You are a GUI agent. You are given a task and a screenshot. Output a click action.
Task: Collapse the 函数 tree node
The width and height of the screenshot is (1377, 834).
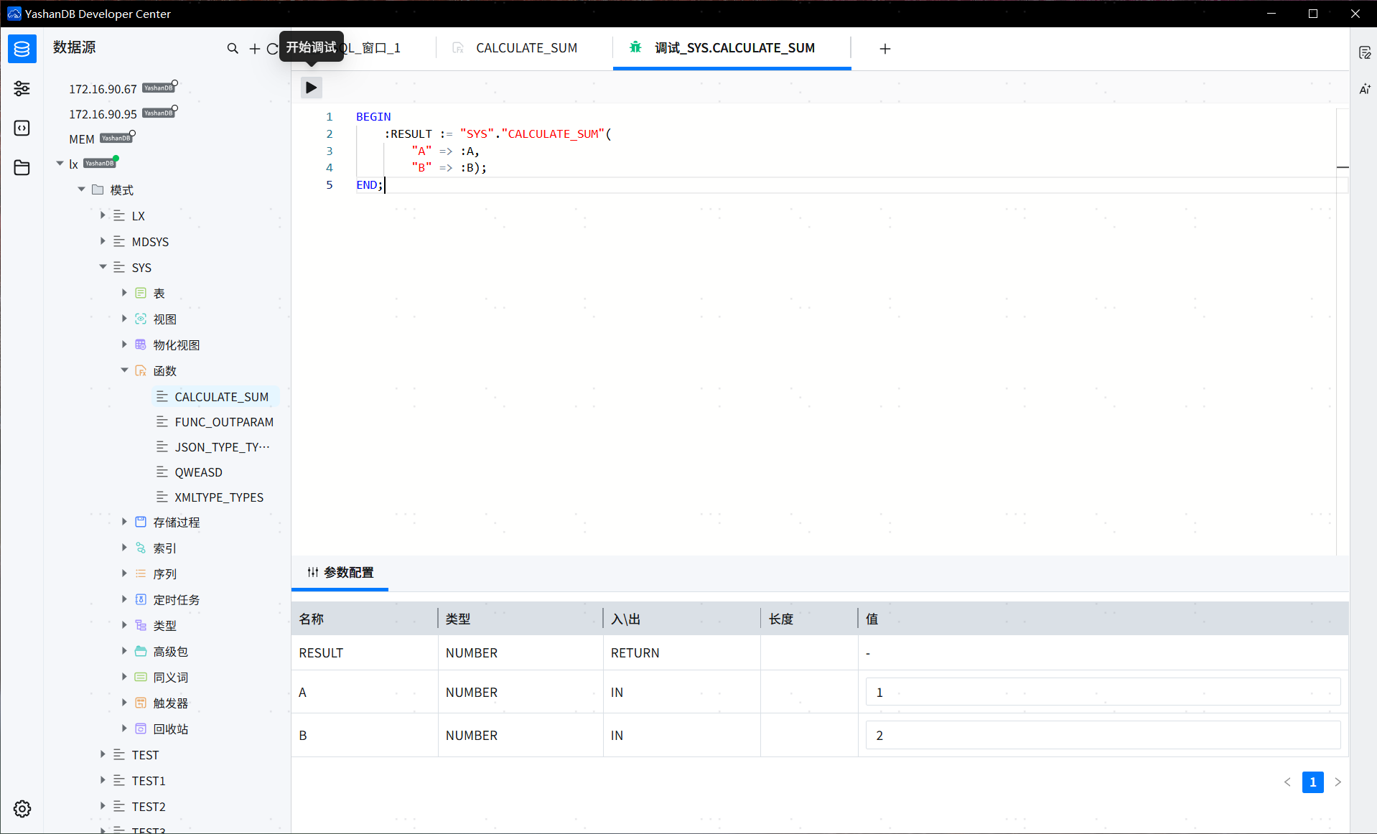click(124, 370)
